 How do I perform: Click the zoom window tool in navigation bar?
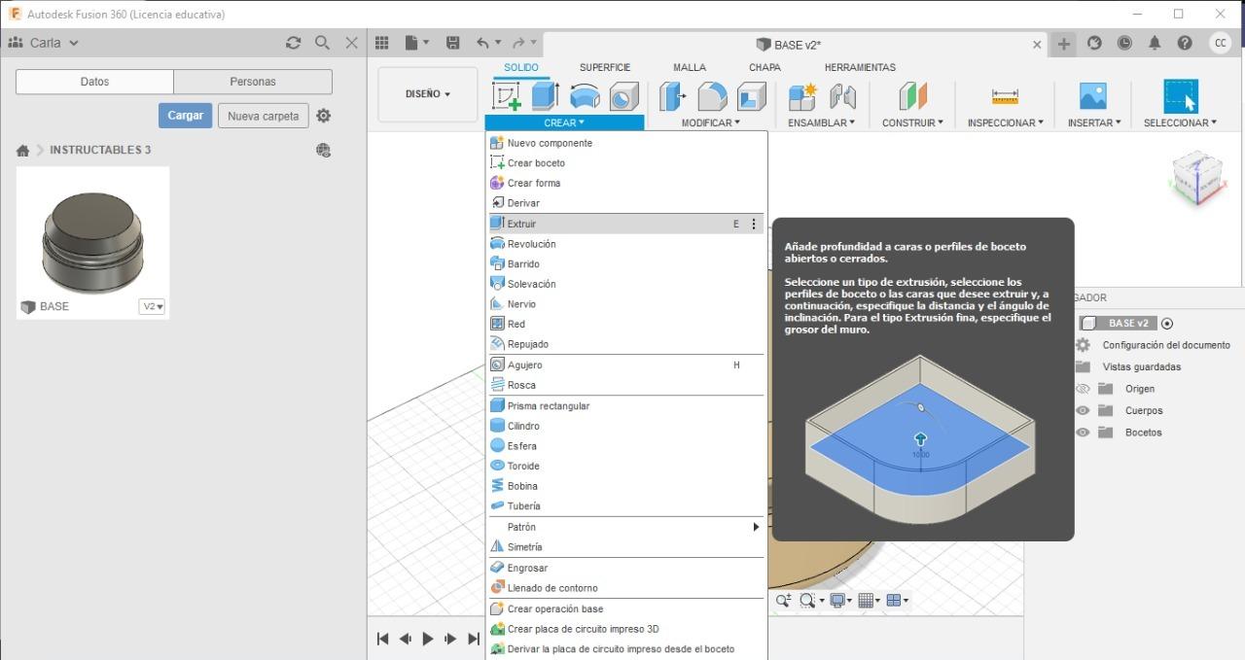tap(809, 601)
